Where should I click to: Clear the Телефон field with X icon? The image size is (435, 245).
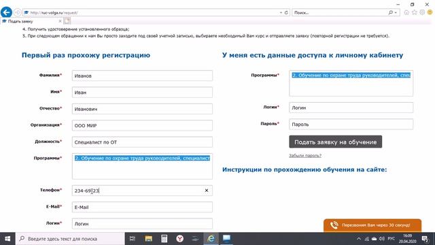coord(207,191)
